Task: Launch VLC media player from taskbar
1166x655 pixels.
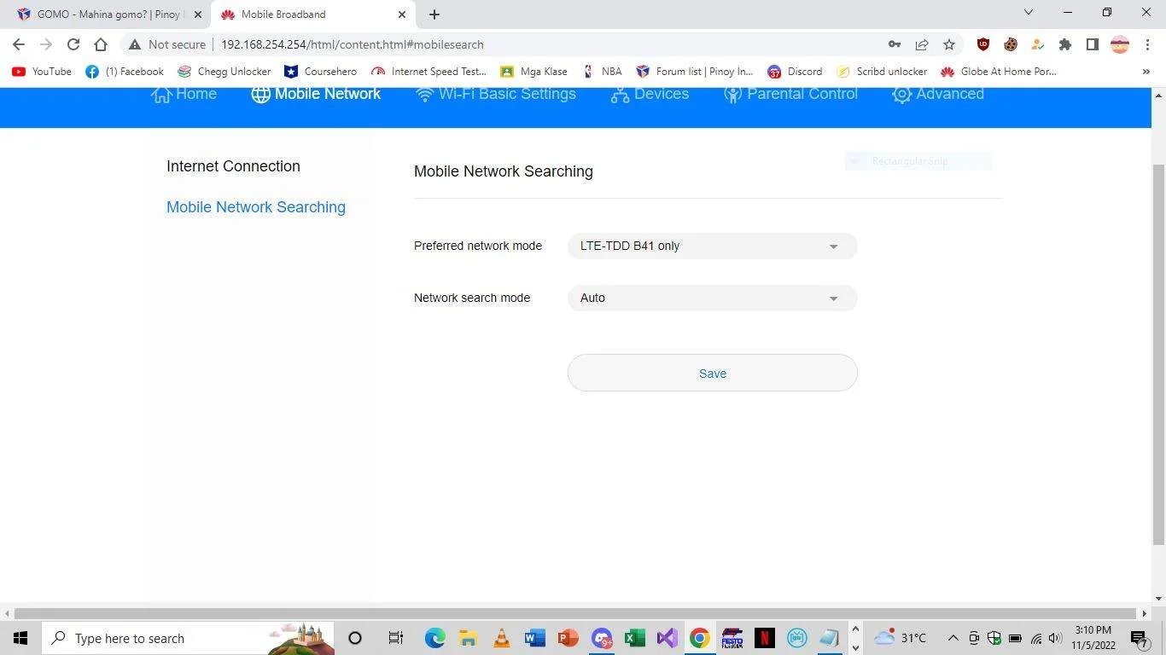Action: click(501, 638)
